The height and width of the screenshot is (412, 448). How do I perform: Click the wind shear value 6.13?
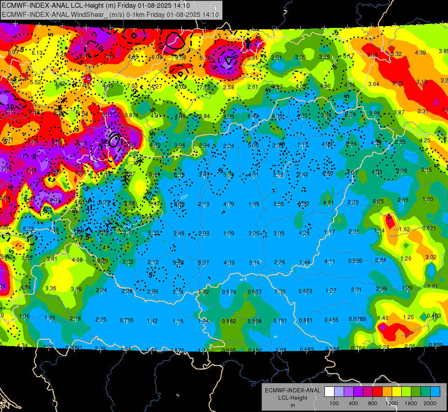click(x=37, y=53)
